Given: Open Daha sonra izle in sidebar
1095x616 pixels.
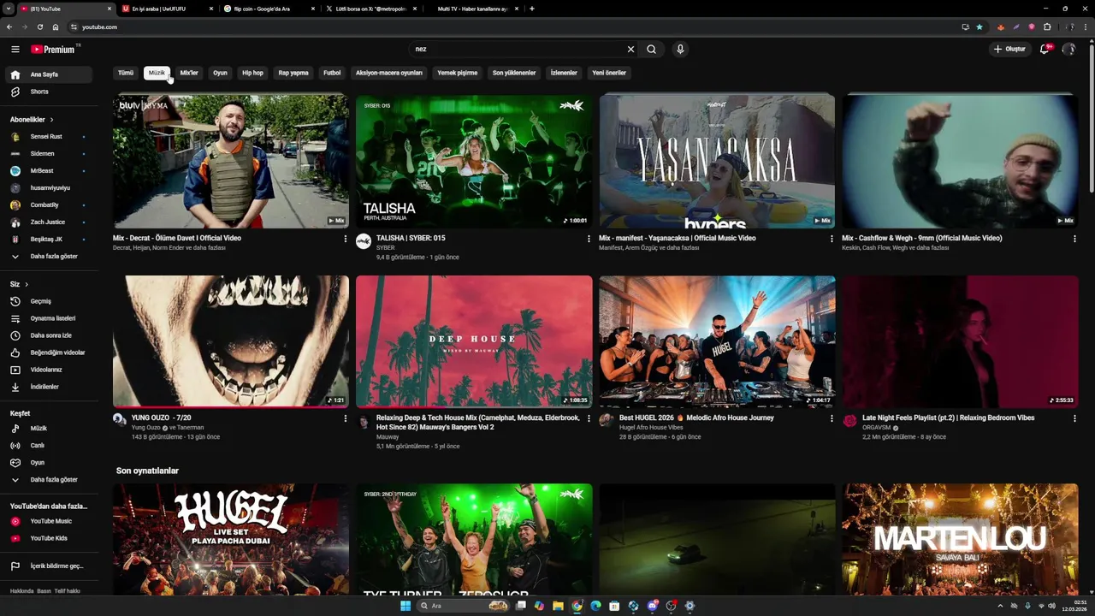Looking at the screenshot, I should (48, 335).
